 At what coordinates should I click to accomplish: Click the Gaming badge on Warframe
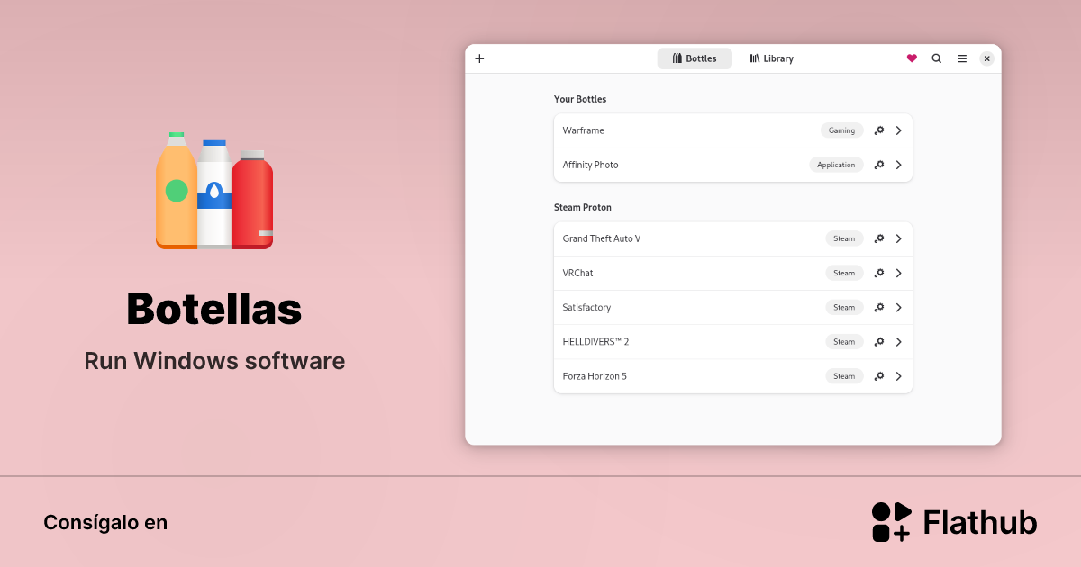click(x=841, y=130)
